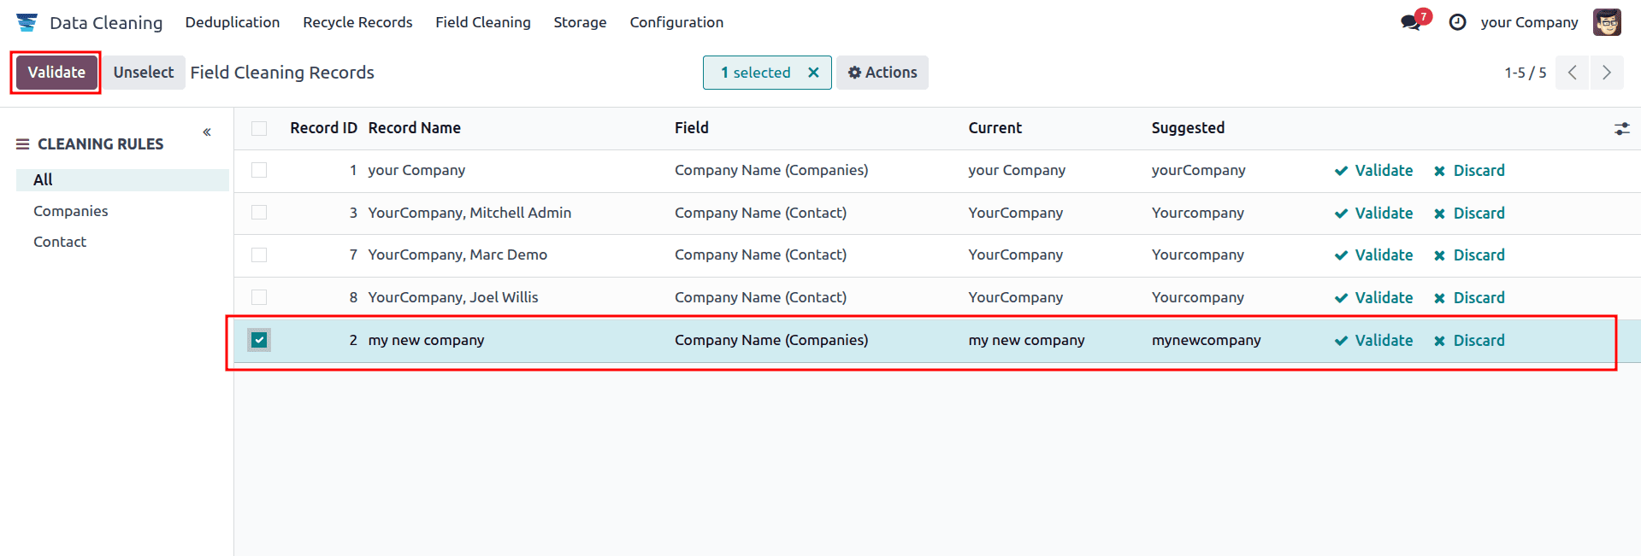Check the box for record 1
Image resolution: width=1641 pixels, height=556 pixels.
coord(259,170)
